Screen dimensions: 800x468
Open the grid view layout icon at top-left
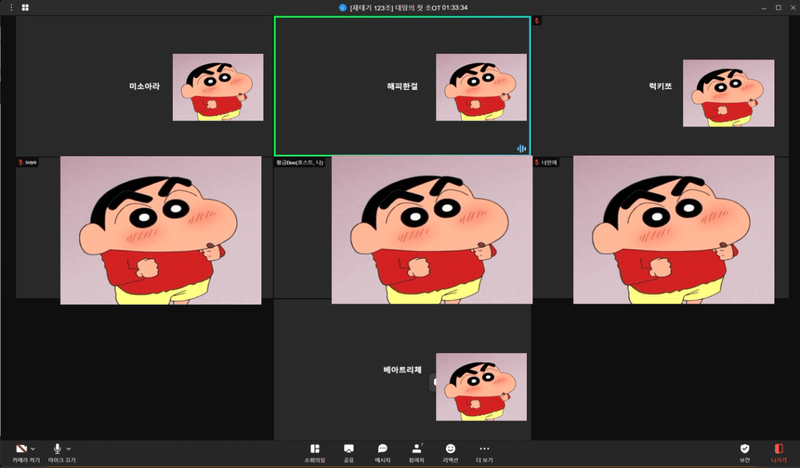(x=25, y=7)
